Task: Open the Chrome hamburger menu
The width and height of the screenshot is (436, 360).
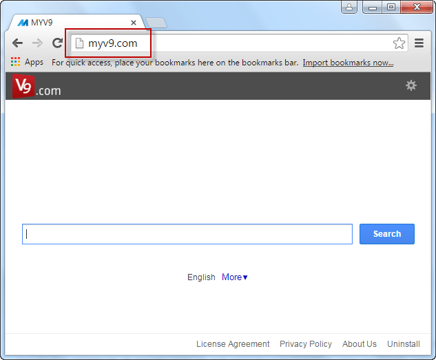Action: (419, 43)
